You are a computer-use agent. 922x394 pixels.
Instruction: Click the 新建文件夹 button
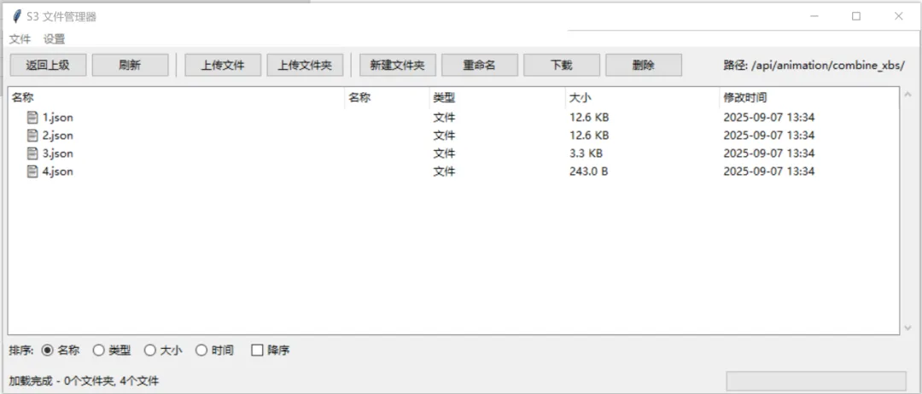397,65
